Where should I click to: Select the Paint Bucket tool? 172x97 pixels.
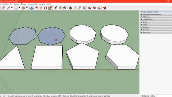point(64,8)
